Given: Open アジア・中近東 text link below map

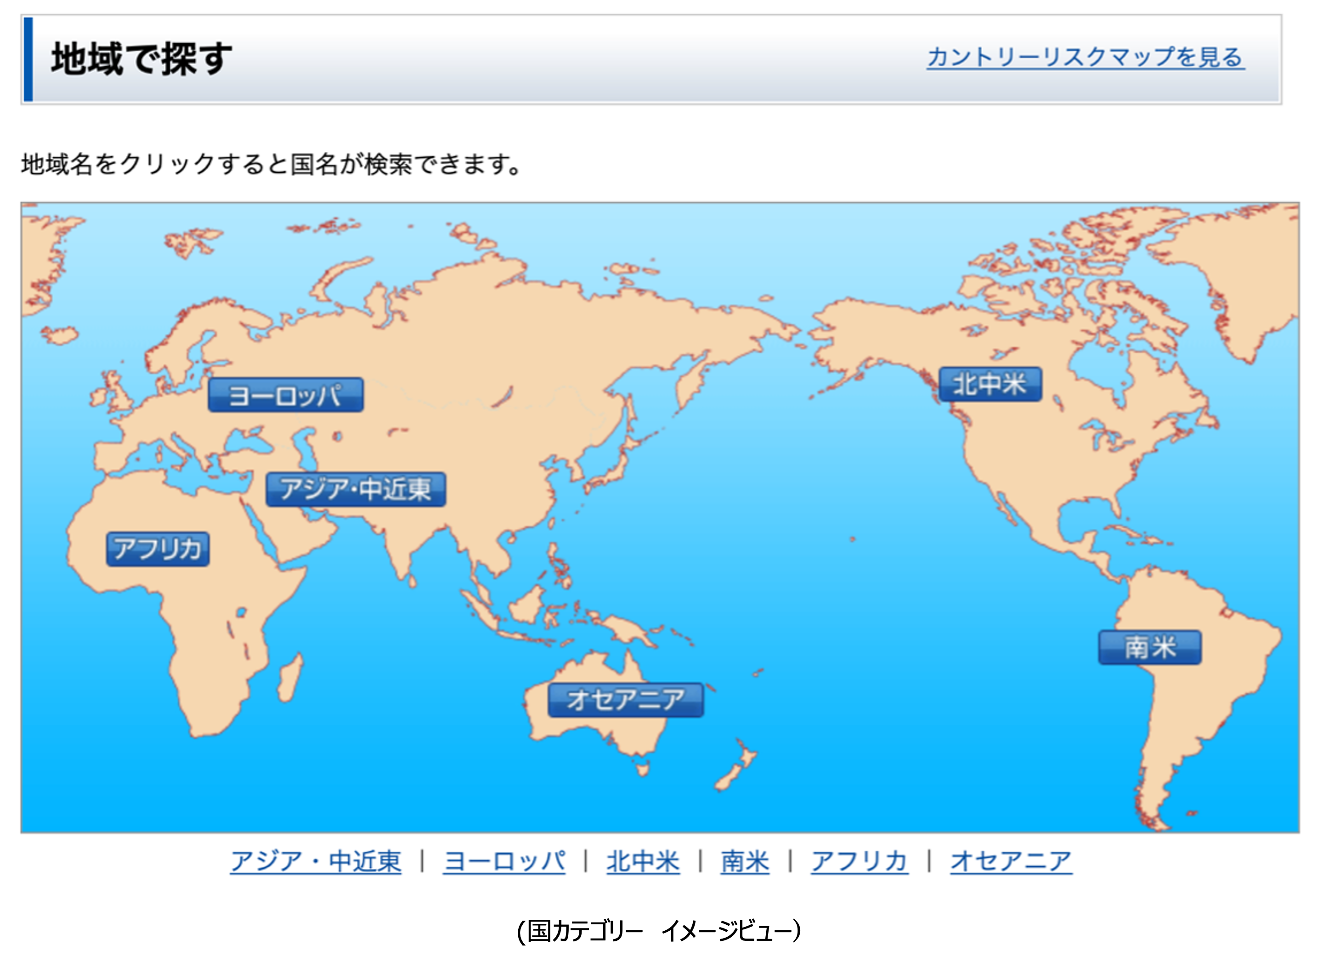Looking at the screenshot, I should [x=315, y=861].
